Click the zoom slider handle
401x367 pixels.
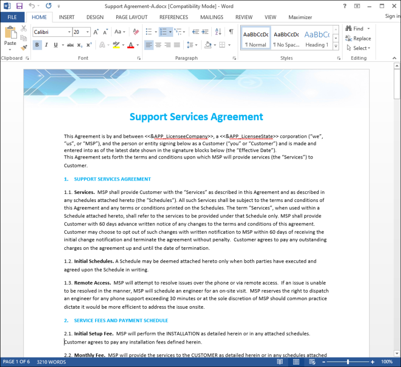(348, 362)
